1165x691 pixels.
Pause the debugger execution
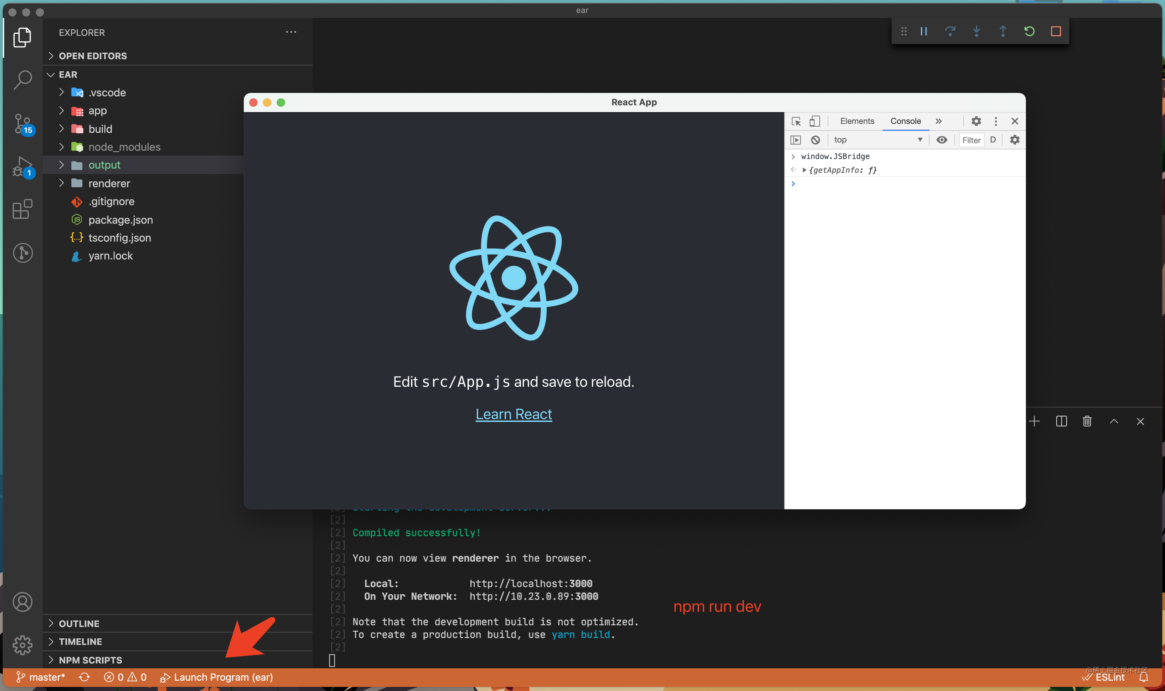point(924,31)
